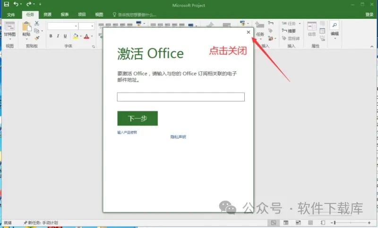
Task: Open the font size combo box
Action: [86, 26]
